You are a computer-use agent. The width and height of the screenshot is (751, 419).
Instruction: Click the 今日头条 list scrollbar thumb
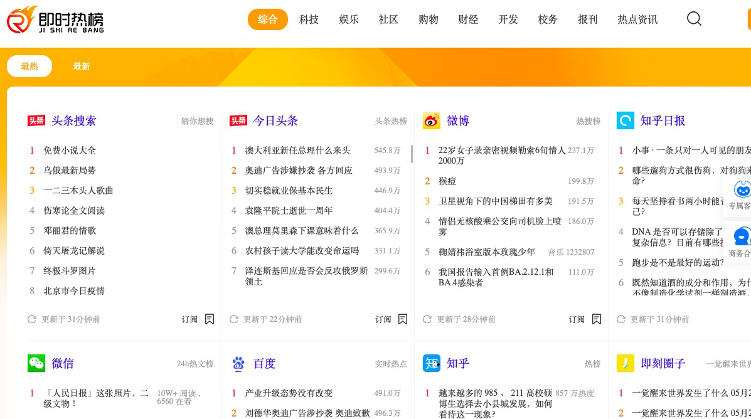coord(412,154)
